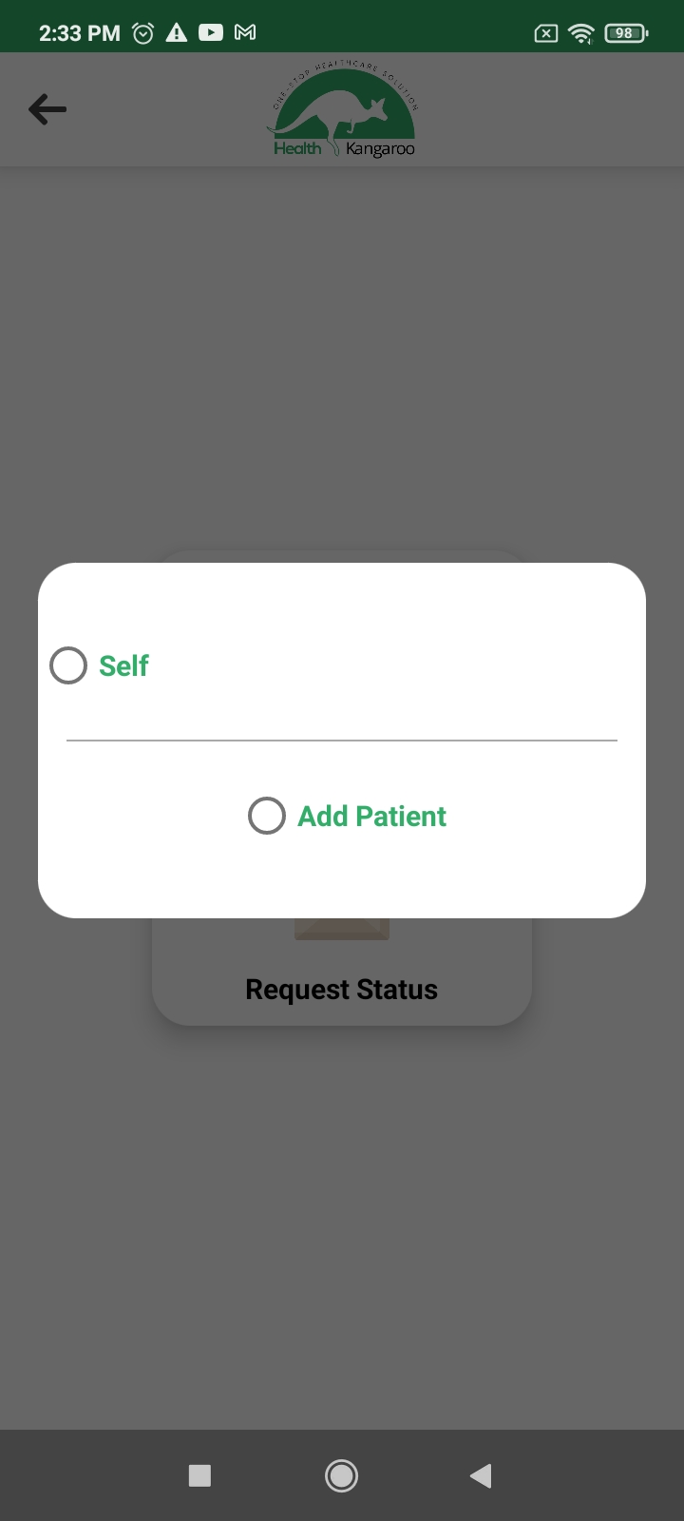The width and height of the screenshot is (684, 1521).
Task: Tap the Gmail notification icon
Action: click(245, 33)
